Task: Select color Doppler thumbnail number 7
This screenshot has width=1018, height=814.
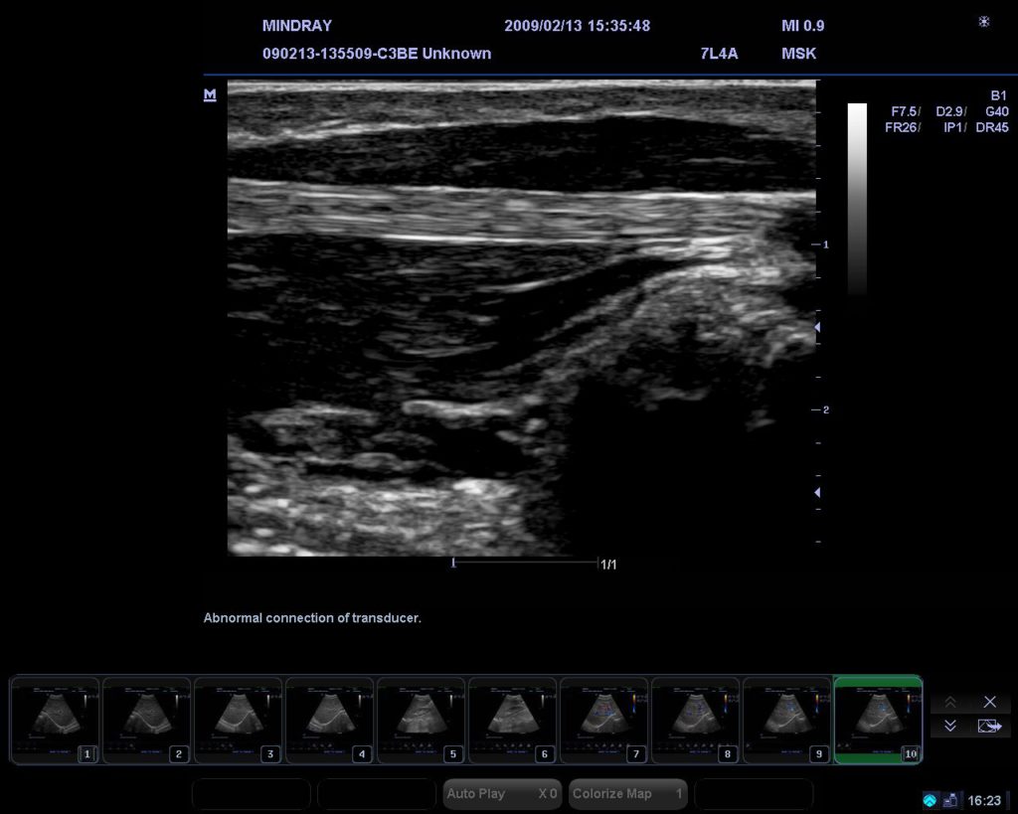Action: (604, 721)
